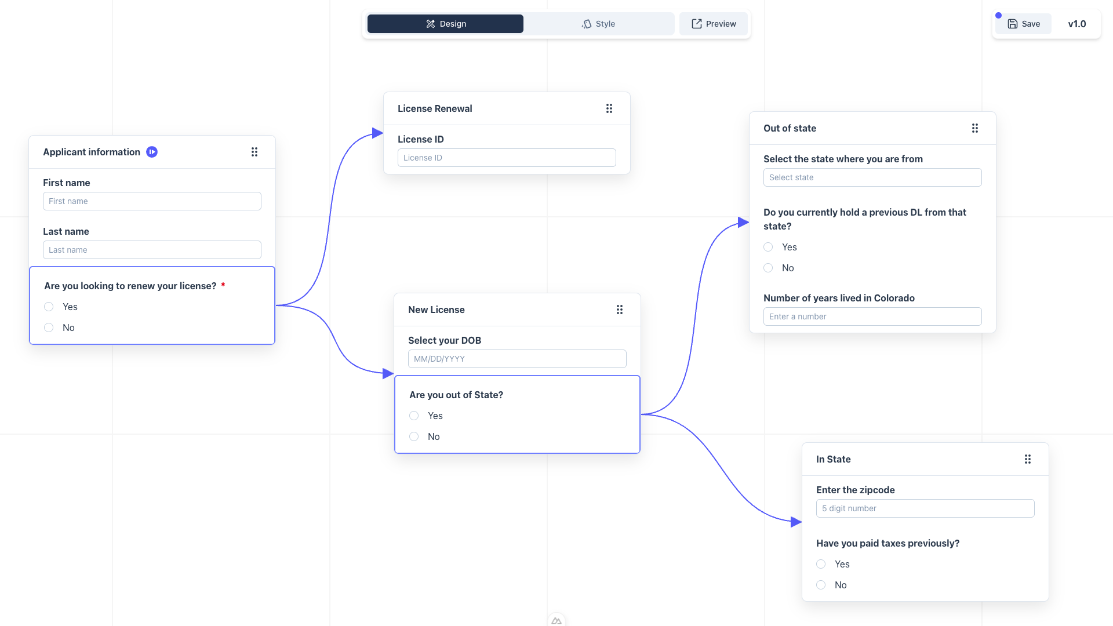Screen dimensions: 1113x626
Task: Switch to the Design tab
Action: pyautogui.click(x=445, y=24)
